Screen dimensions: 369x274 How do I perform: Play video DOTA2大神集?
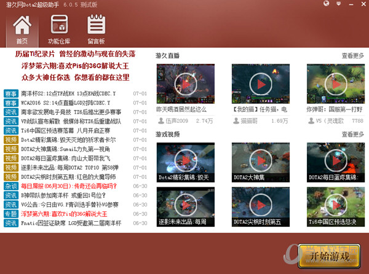(261, 162)
